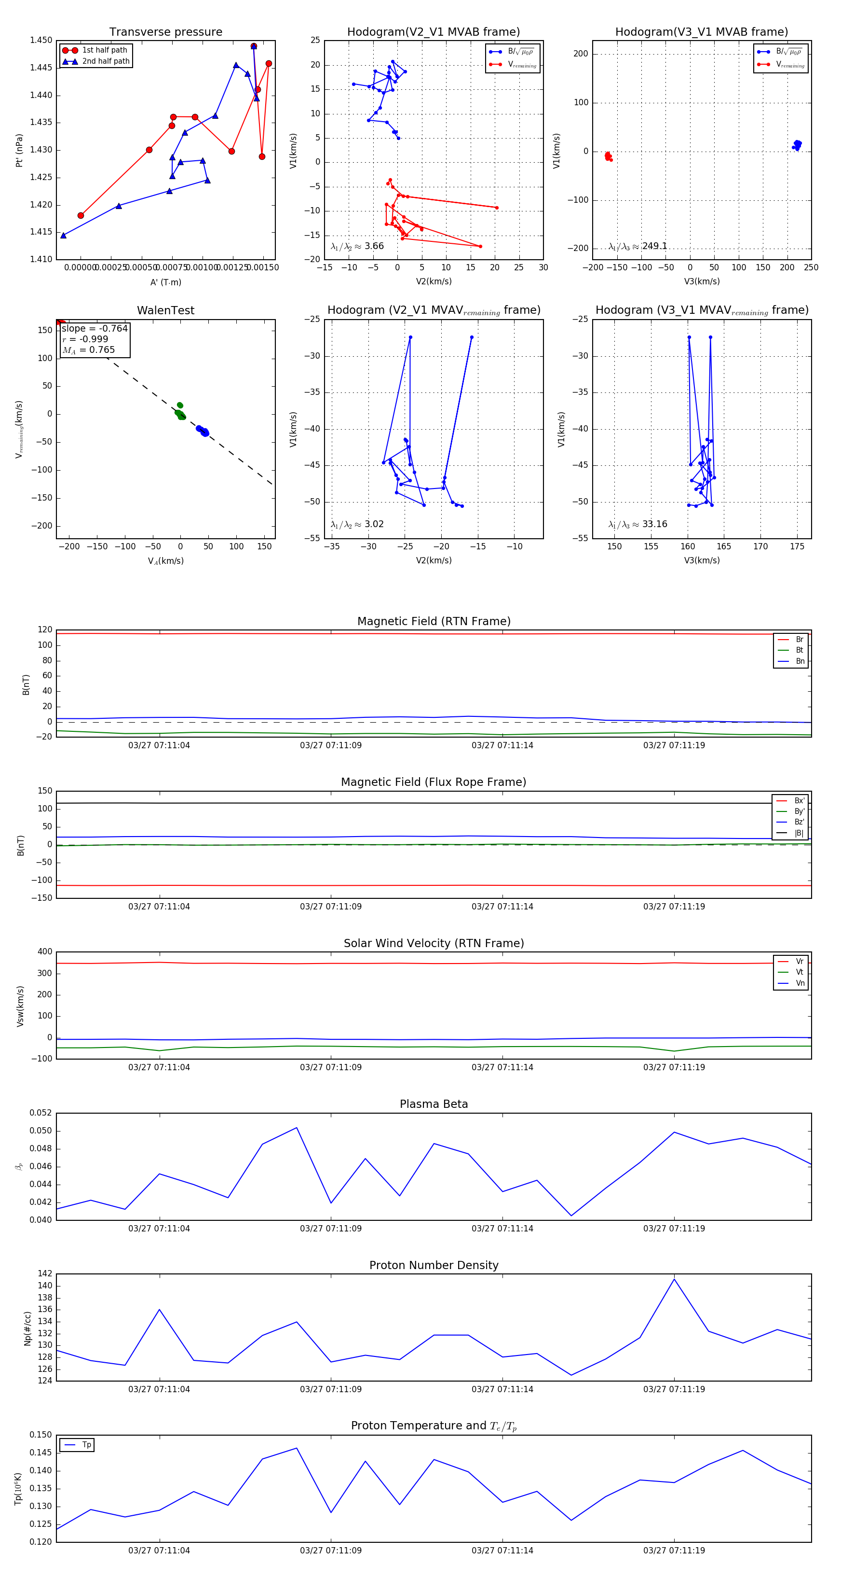Click the Plasma Beta chart title
Viewport: 868px width, 1593px height.
pyautogui.click(x=434, y=1104)
